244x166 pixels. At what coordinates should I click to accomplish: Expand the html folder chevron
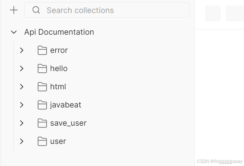click(x=22, y=87)
